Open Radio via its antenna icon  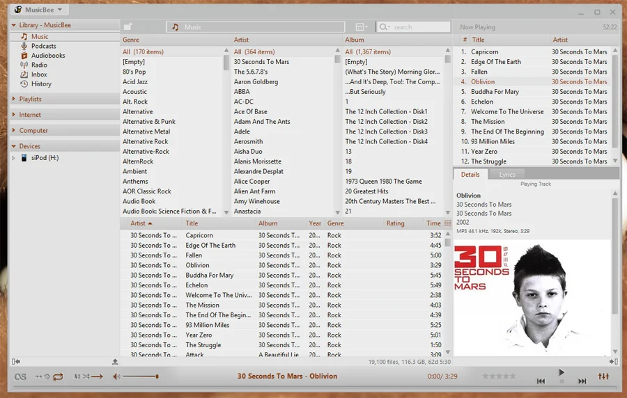click(24, 65)
